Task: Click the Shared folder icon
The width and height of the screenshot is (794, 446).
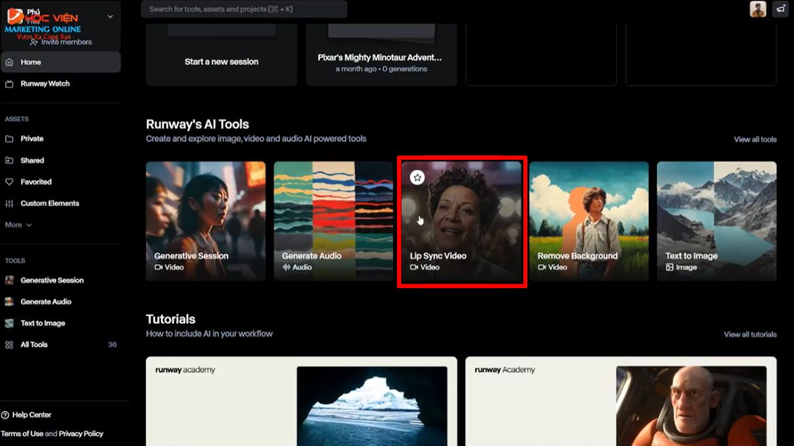Action: 9,161
